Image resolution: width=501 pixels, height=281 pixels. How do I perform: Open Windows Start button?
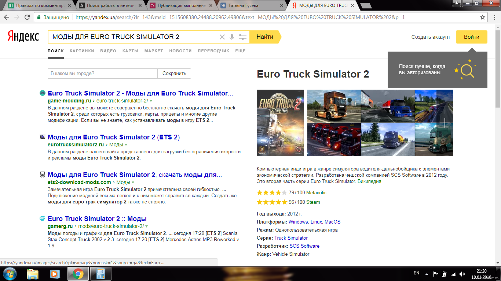click(x=10, y=274)
